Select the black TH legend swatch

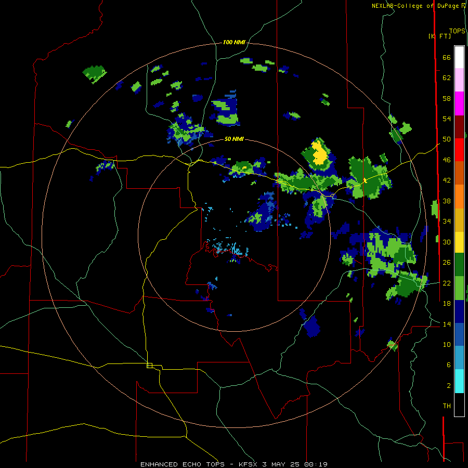tap(459, 405)
